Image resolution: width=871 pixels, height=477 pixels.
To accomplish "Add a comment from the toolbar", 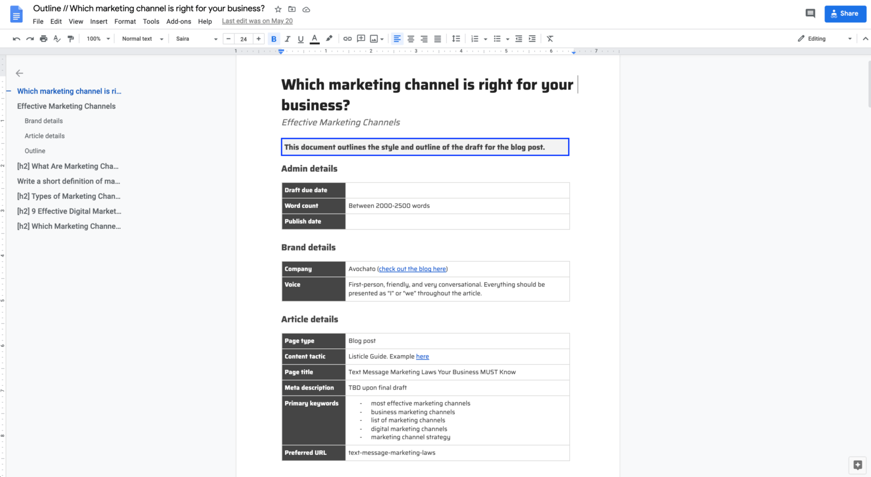I will pyautogui.click(x=361, y=39).
